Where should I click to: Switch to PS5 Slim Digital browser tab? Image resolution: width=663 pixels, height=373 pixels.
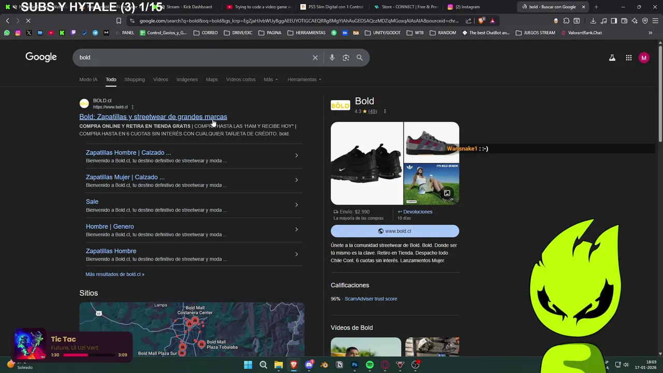331,7
